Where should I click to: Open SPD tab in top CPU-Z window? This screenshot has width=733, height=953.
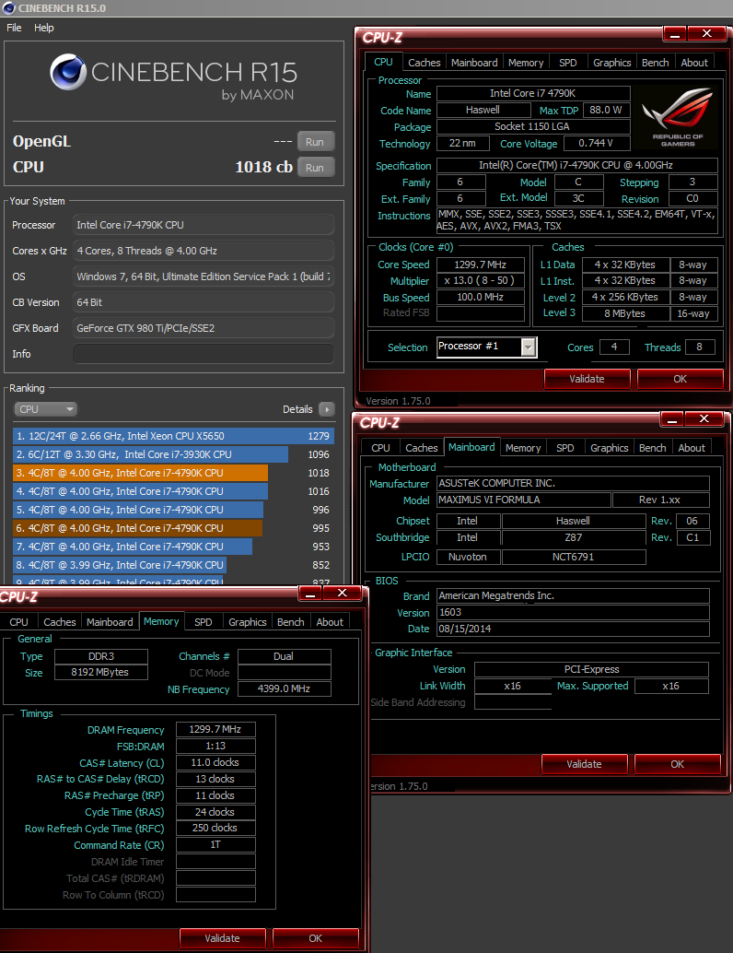(x=568, y=63)
